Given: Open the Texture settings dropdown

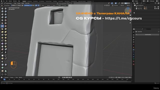Looking at the screenshot, I should coord(49,5).
